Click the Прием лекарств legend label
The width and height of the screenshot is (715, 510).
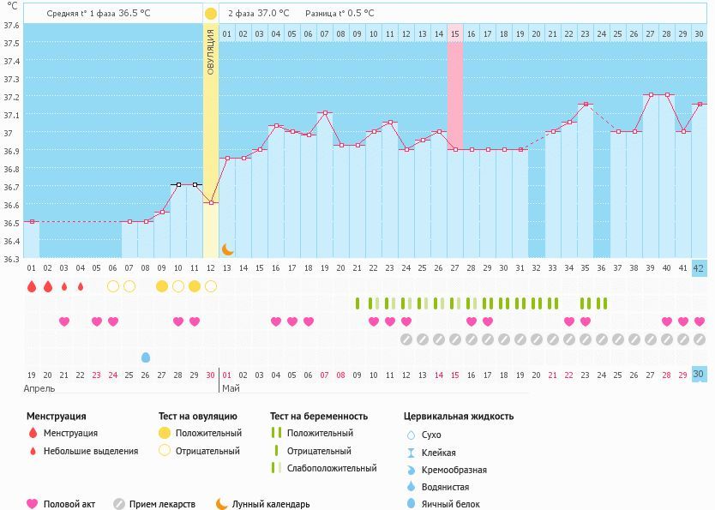pyautogui.click(x=162, y=505)
